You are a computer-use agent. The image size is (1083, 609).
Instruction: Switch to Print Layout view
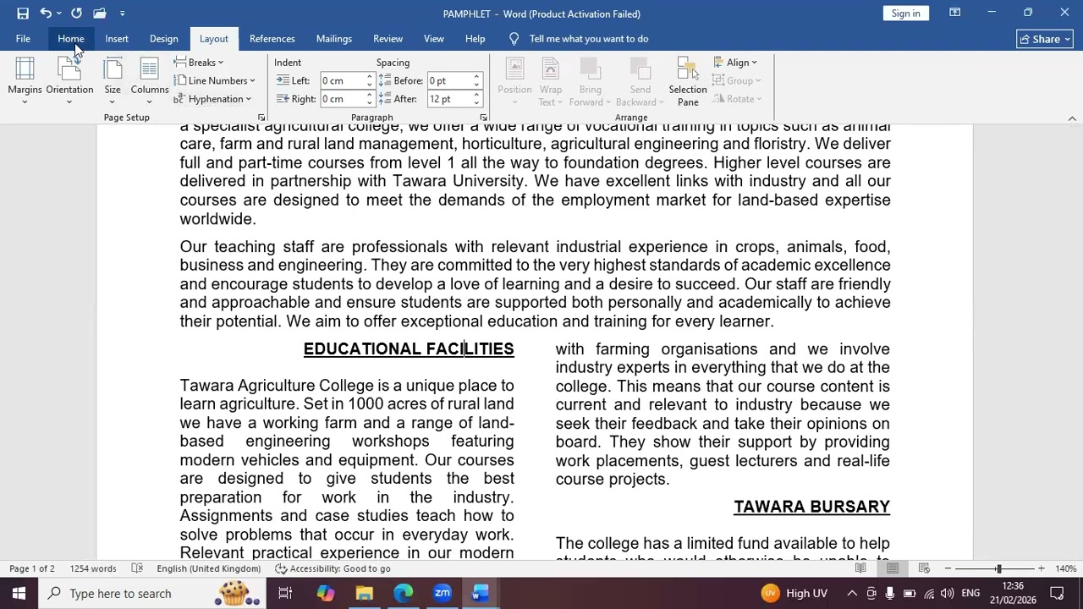pos(893,569)
